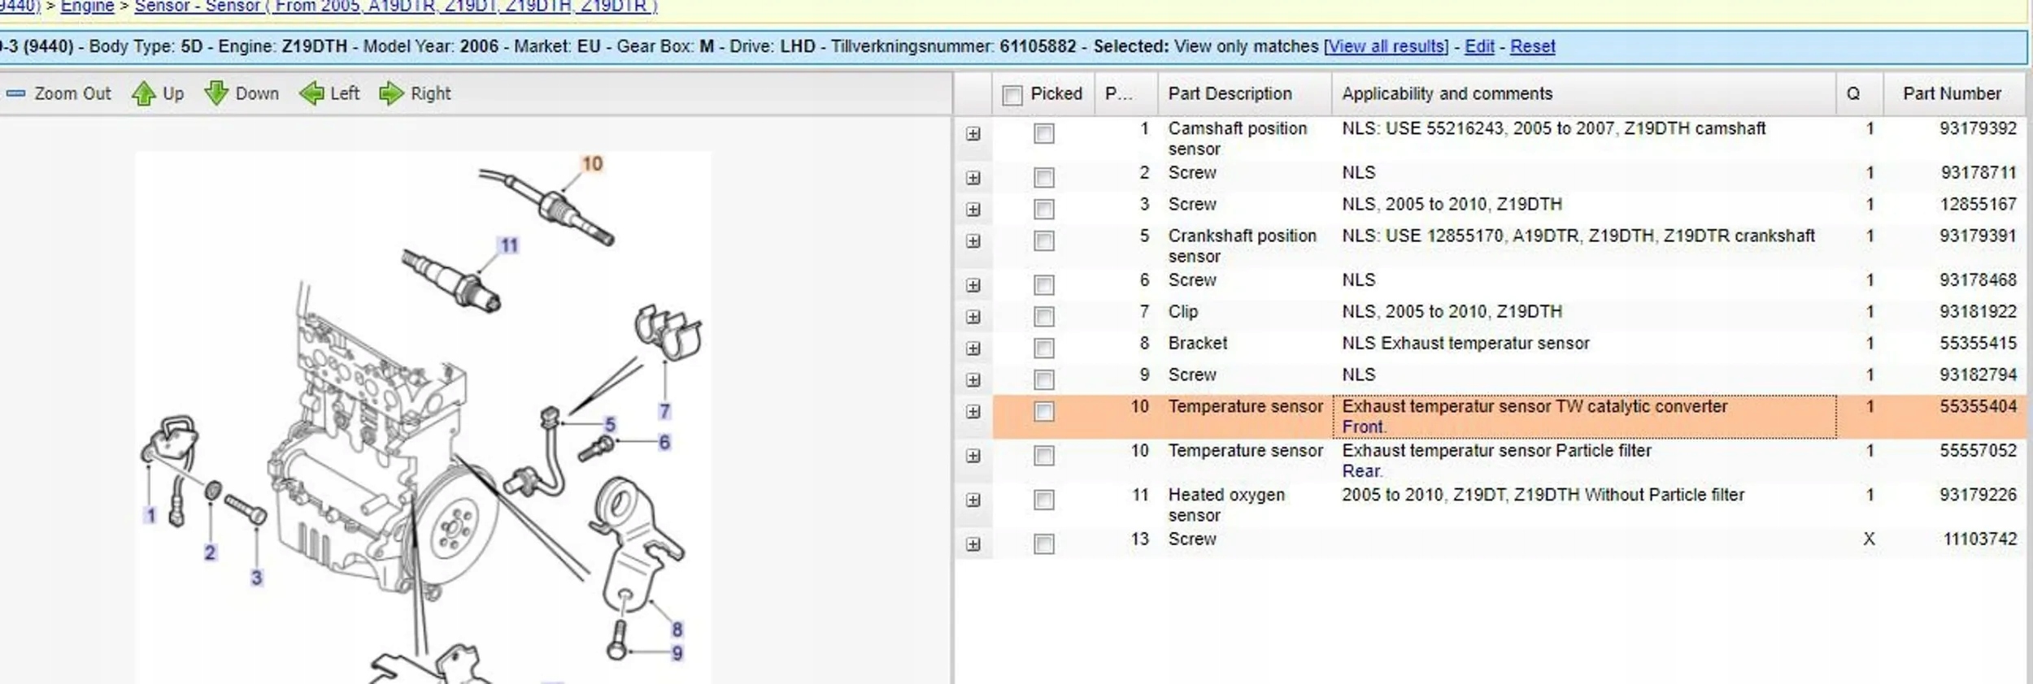This screenshot has width=2033, height=684.
Task: Pan diagram with green Left arrow
Action: tap(311, 93)
